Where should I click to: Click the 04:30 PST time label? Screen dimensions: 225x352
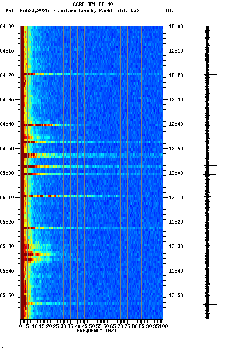coord(7,100)
